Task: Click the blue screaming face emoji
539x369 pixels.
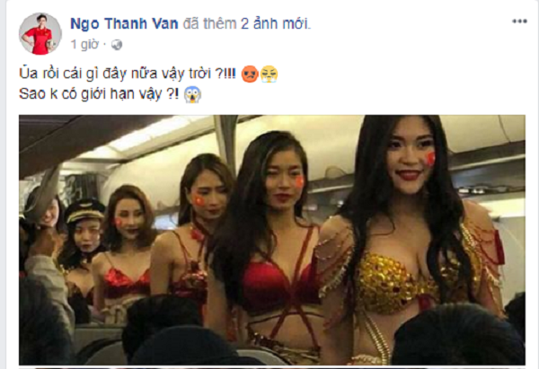Action: point(192,94)
